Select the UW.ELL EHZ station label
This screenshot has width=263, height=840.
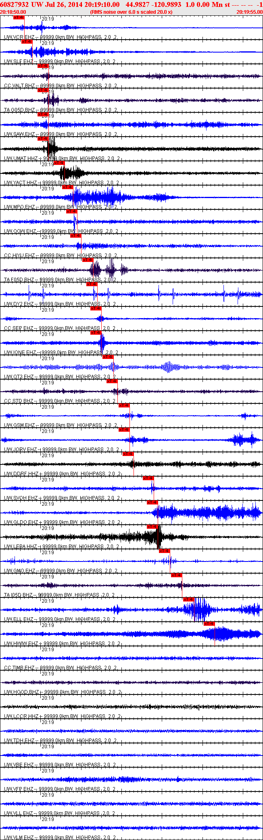(x=19, y=619)
